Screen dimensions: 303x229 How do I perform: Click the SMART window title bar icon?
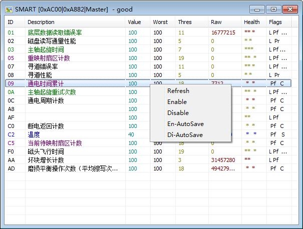(9, 9)
